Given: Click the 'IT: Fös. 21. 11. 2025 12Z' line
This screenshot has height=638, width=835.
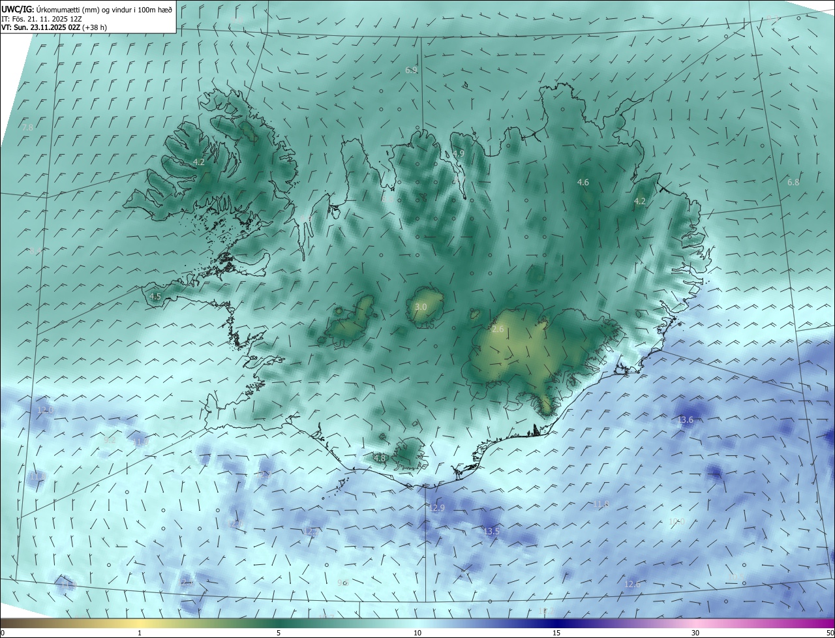Looking at the screenshot, I should (x=42, y=19).
